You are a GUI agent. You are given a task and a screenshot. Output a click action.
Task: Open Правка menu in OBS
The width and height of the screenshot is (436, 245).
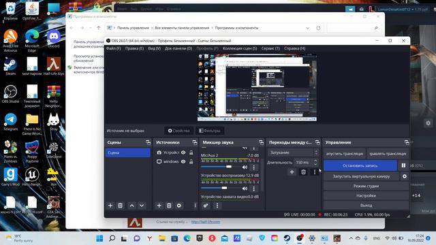pos(134,48)
